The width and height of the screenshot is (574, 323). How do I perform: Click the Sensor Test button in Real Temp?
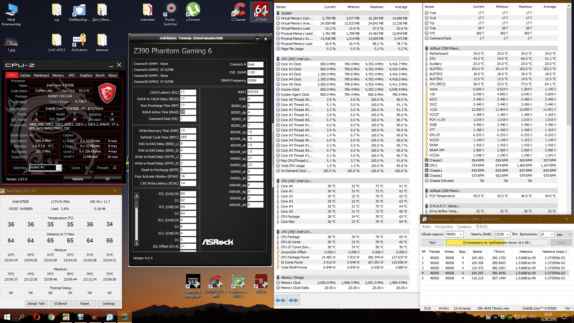pyautogui.click(x=36, y=304)
